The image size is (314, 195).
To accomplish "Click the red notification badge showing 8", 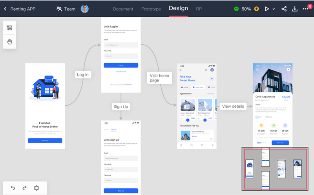I will (310, 7).
